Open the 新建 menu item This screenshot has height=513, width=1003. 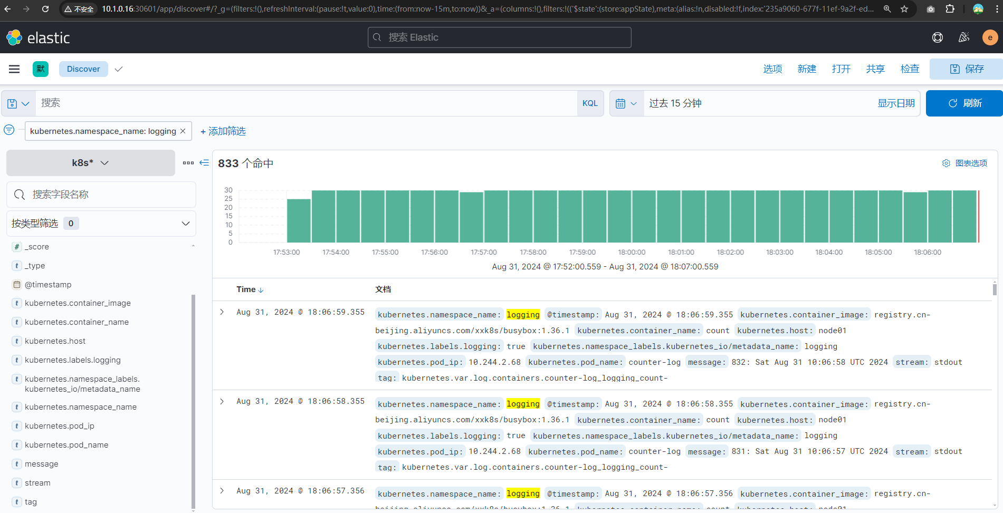point(807,69)
